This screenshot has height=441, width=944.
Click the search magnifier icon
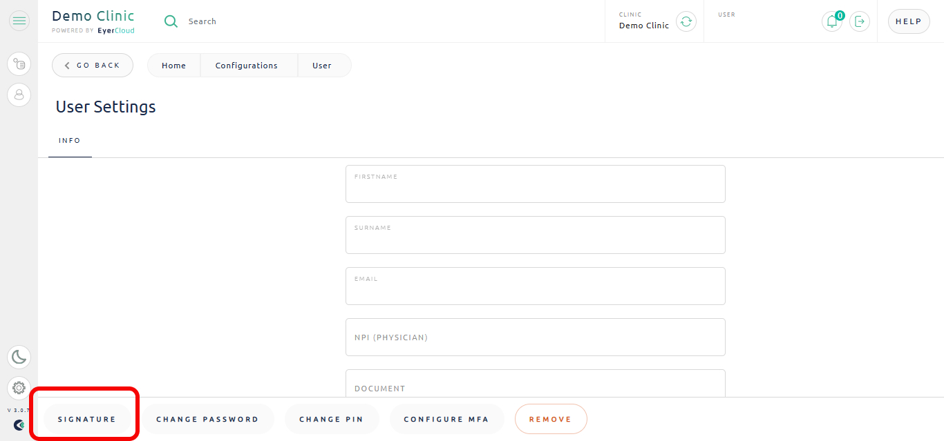[x=171, y=21]
